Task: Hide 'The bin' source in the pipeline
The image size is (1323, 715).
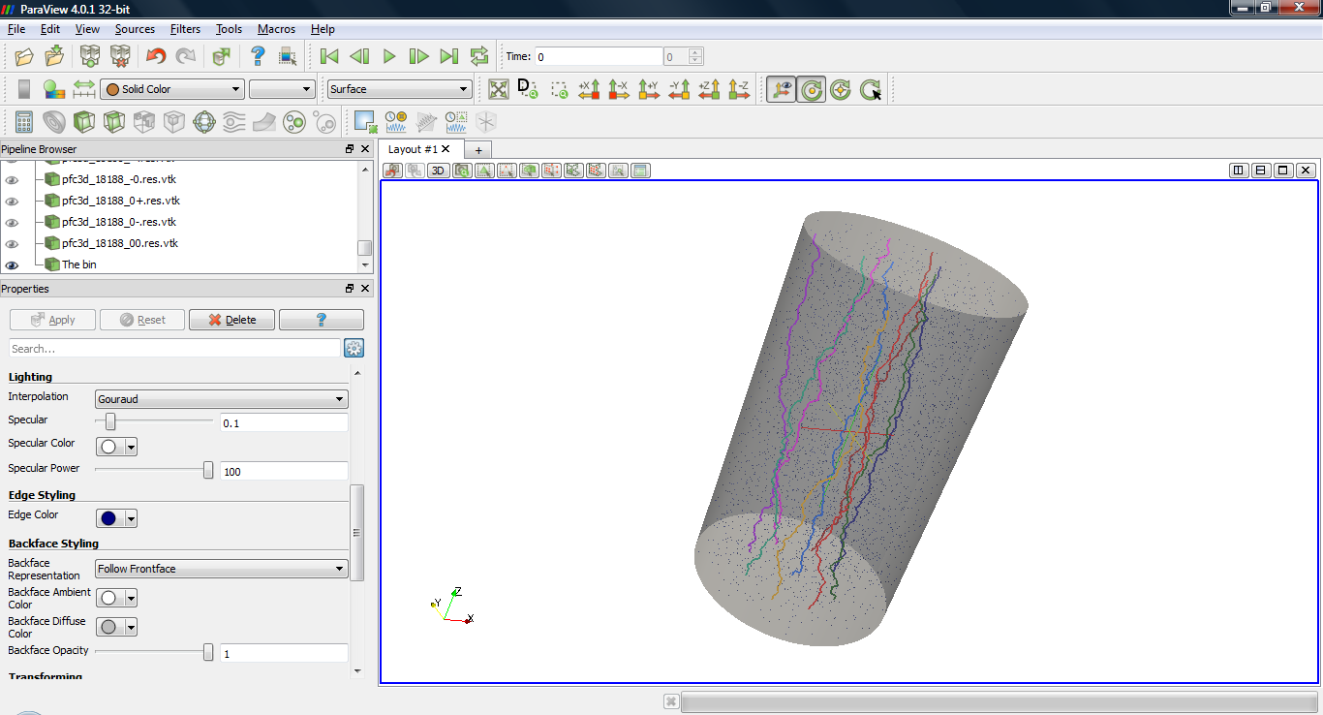Action: [13, 264]
